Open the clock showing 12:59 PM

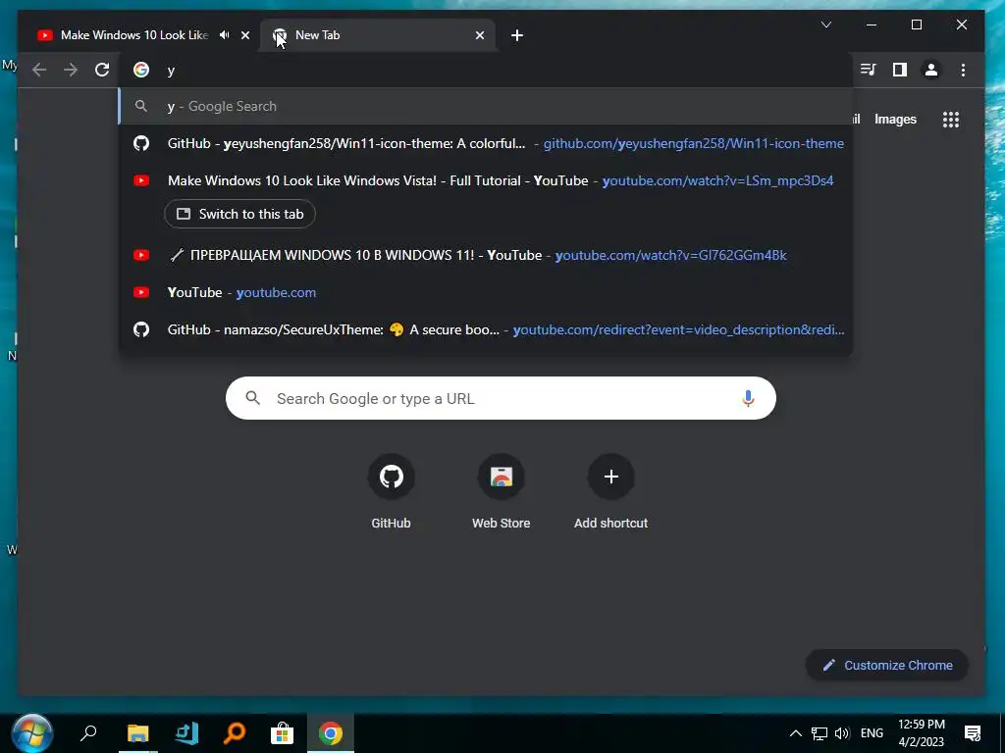click(x=921, y=733)
